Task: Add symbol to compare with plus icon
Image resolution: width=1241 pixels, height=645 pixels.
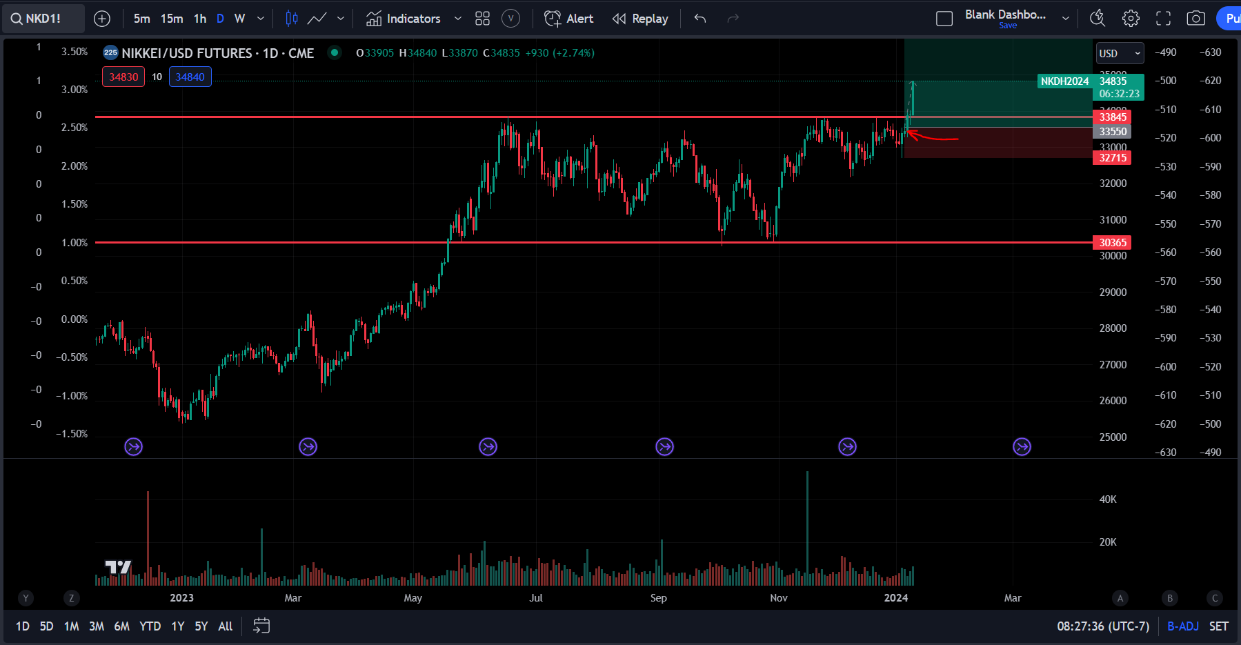Action: [x=102, y=19]
